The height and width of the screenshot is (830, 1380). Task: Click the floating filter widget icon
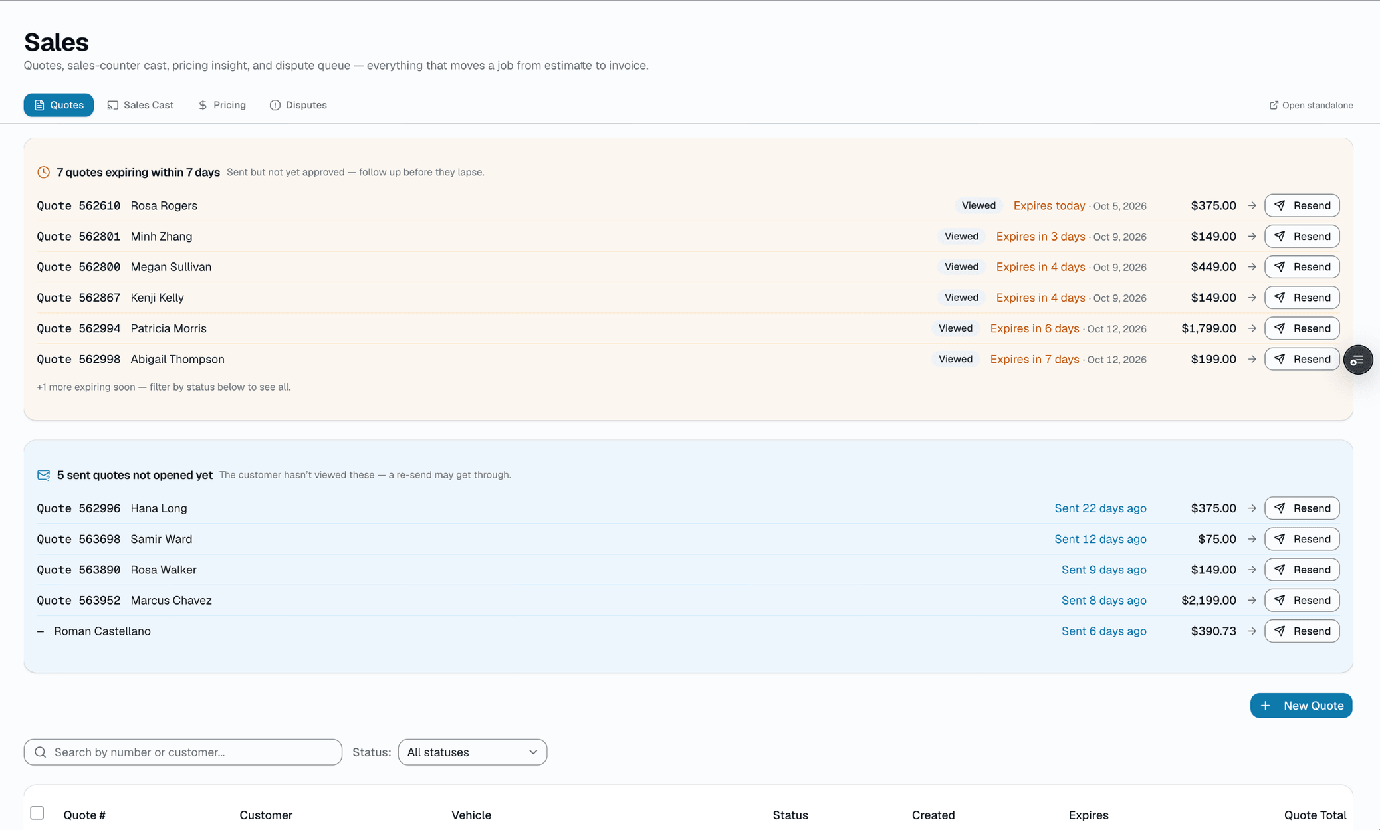(1357, 360)
